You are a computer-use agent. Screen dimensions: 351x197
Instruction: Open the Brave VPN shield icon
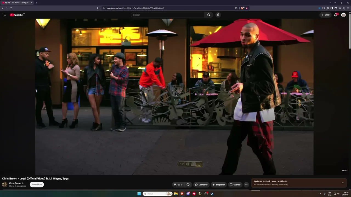(344, 8)
